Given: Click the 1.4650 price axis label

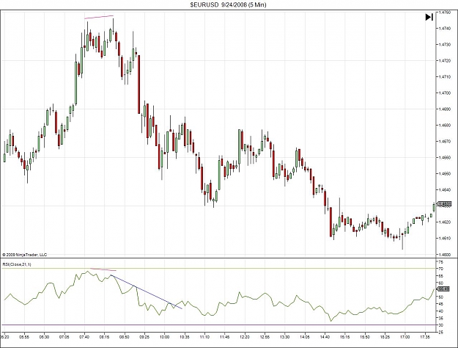Looking at the screenshot, I should pyautogui.click(x=445, y=173).
